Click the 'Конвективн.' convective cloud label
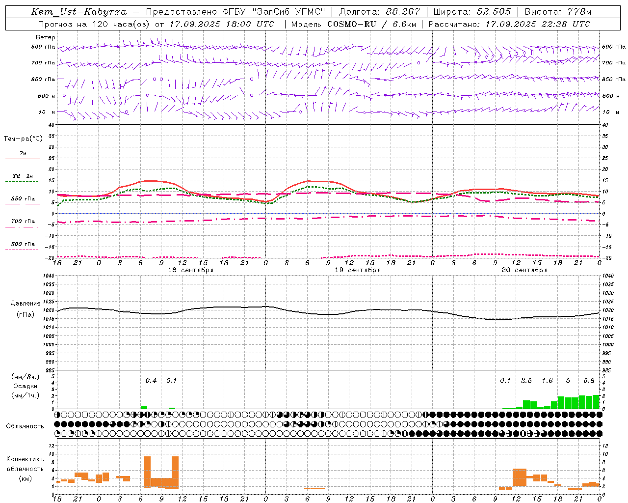This screenshot has height=503, width=628. 25,459
